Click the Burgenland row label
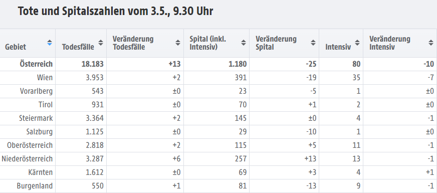Screen dimensions: 437x193 [35, 186]
